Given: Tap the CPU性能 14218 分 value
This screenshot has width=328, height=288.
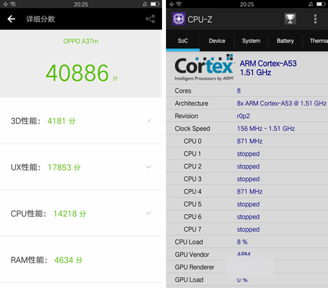Looking at the screenshot, I should (70, 214).
